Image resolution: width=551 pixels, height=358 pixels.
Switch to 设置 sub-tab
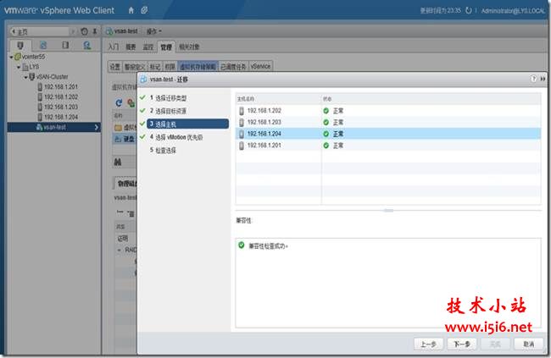(115, 66)
